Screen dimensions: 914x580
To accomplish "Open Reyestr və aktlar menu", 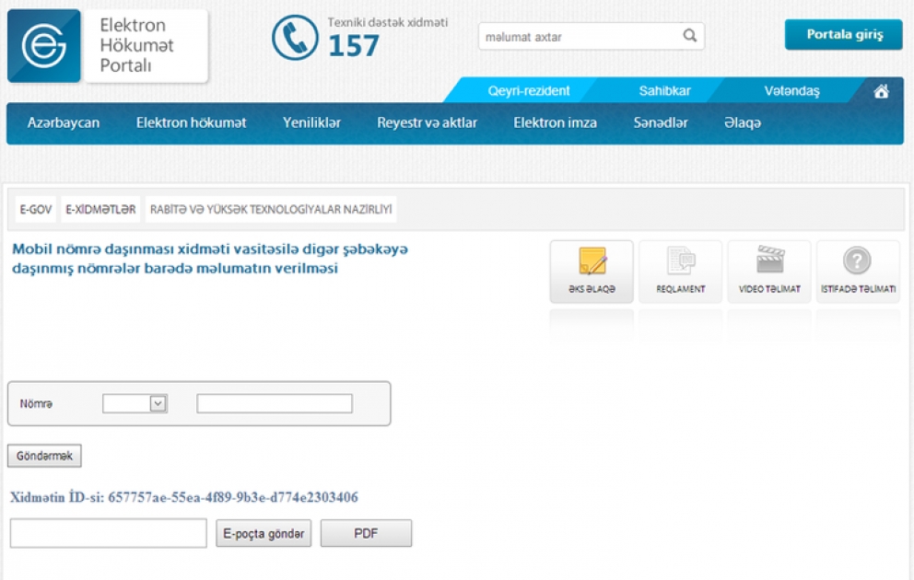I will (x=427, y=122).
